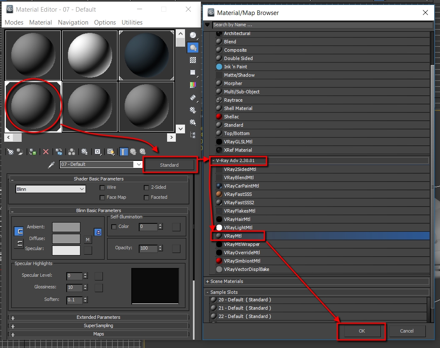Screen dimensions: 440x348
Task: Click the Opacity value field
Action: click(148, 248)
